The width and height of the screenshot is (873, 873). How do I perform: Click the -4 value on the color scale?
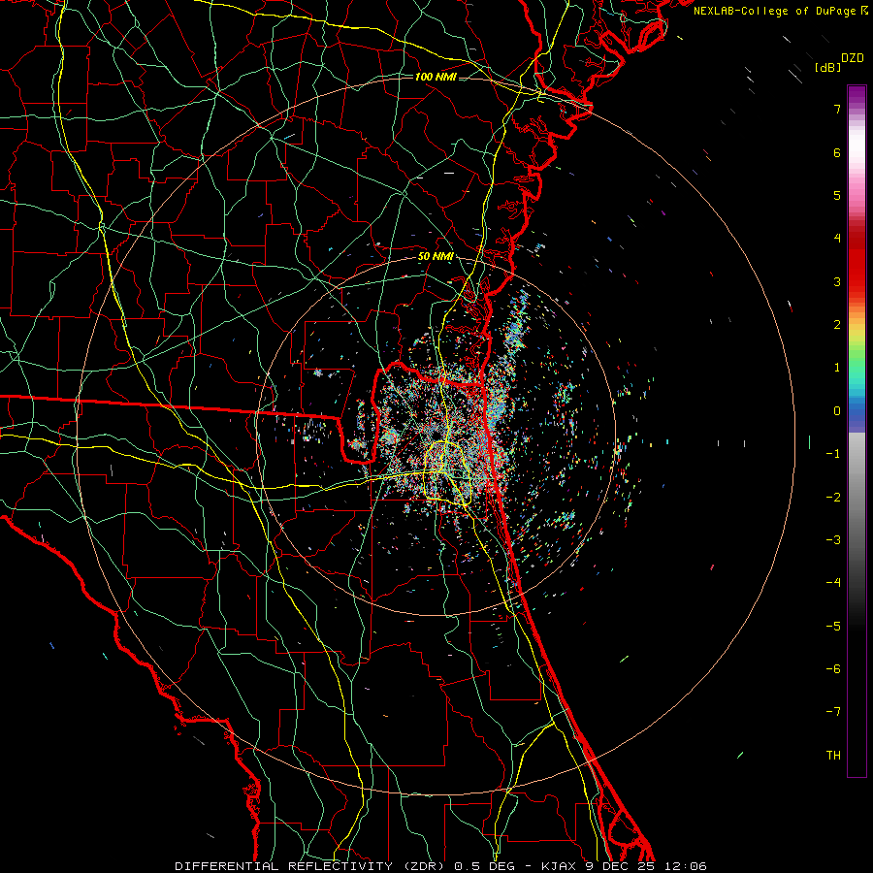click(x=833, y=583)
